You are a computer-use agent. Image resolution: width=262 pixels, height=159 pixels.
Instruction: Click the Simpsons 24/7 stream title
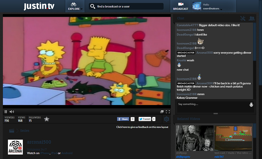(x=37, y=150)
